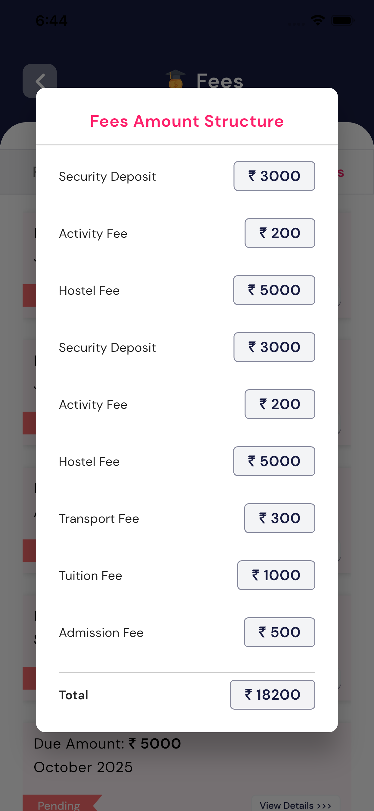Tap the 6:44 status bar clock
Image resolution: width=374 pixels, height=811 pixels.
click(x=51, y=21)
